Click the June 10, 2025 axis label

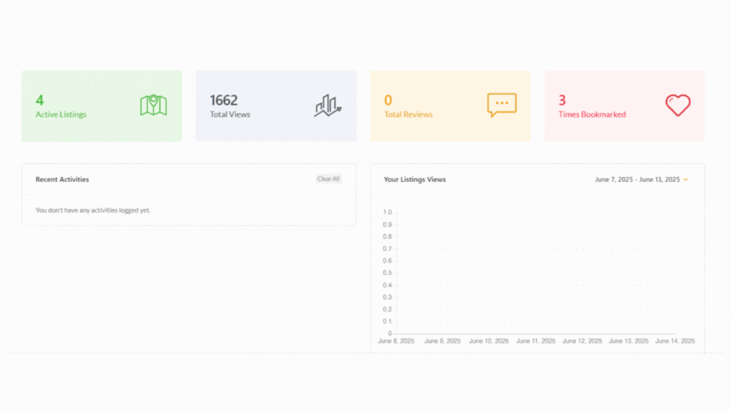490,341
